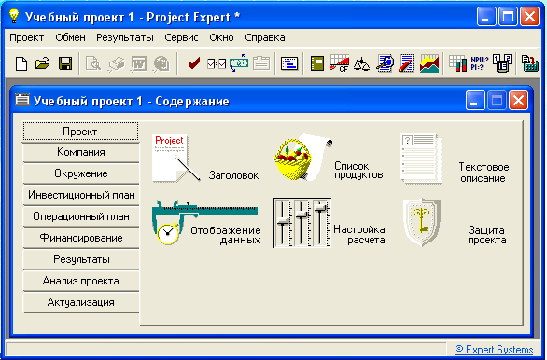547x360 pixels.
Task: Open a project with the folder icon
Action: tap(43, 63)
